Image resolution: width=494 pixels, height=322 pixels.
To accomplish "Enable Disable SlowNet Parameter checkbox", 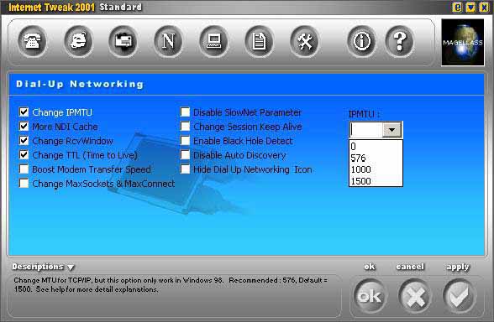I will click(x=185, y=112).
